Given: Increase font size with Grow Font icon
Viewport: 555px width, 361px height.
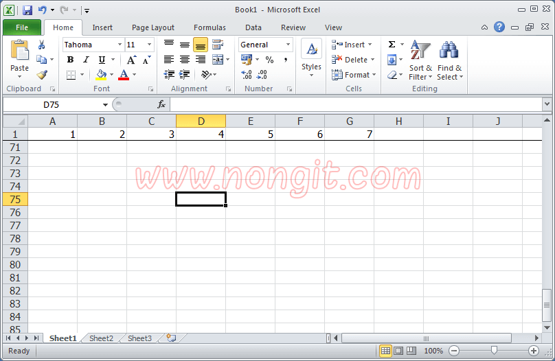Looking at the screenshot, I should coord(131,60).
